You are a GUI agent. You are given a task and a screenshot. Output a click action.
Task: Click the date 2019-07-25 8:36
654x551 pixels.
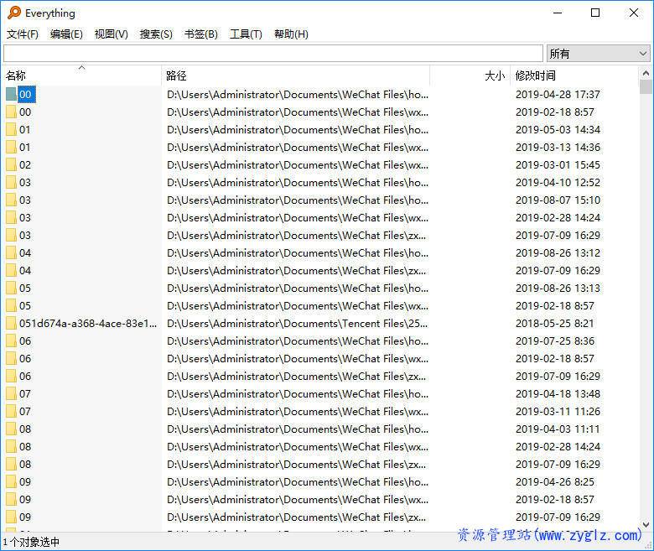(555, 340)
